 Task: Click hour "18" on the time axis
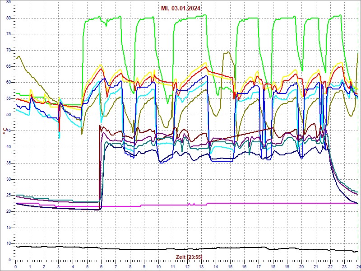coord(273,266)
